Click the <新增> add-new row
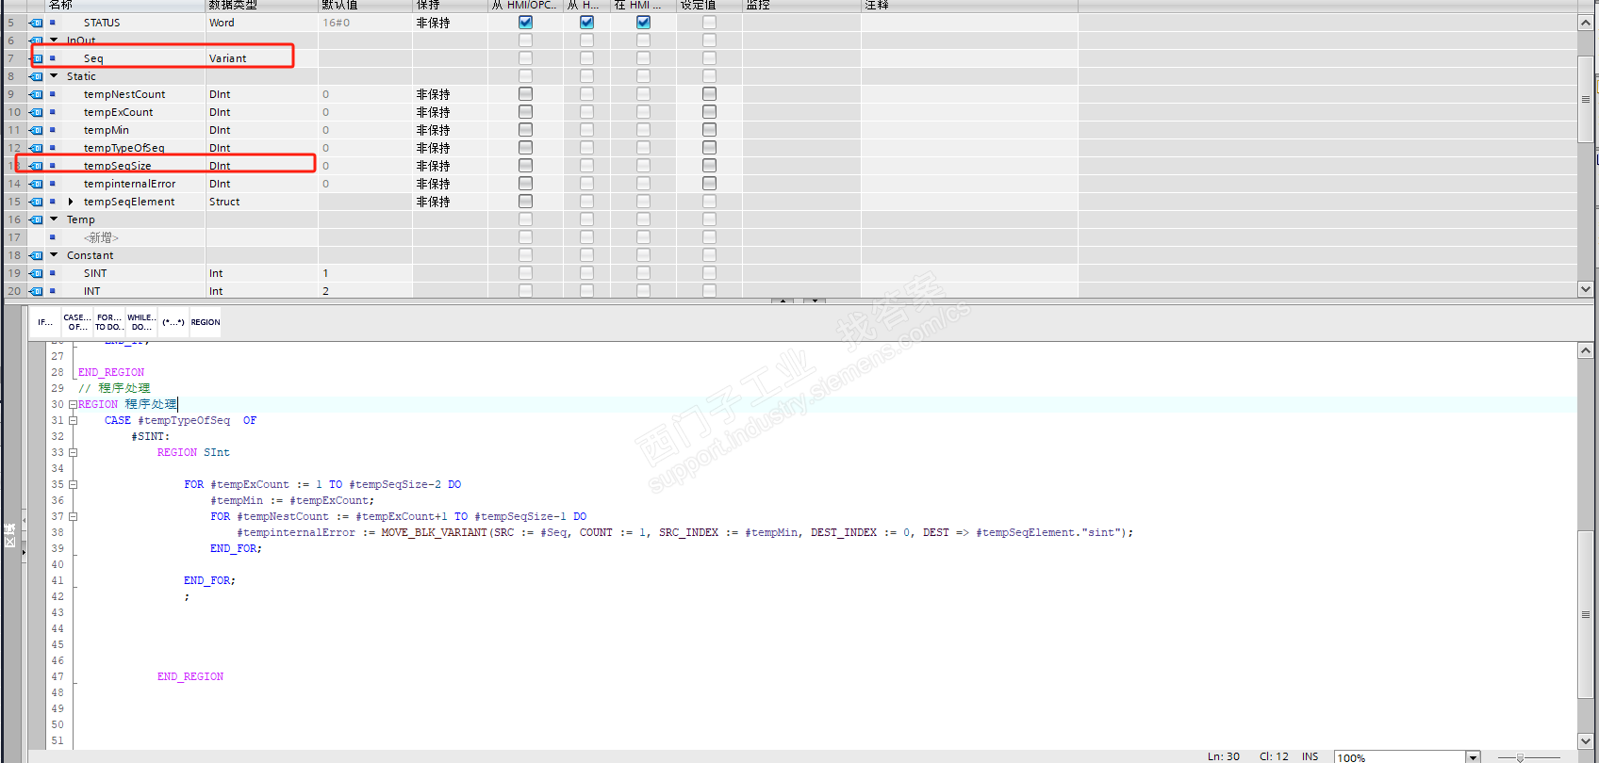The image size is (1599, 763). 101,237
